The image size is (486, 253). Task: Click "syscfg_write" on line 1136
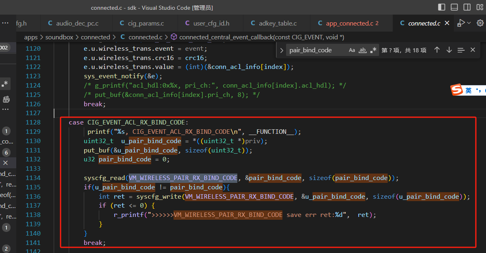click(159, 196)
